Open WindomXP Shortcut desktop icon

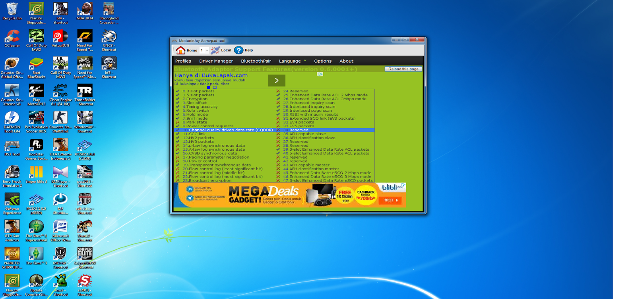pos(85,122)
